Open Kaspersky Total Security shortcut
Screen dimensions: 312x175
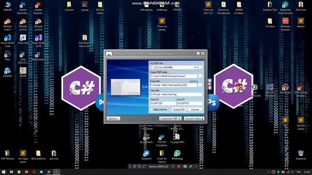pyautogui.click(x=285, y=8)
